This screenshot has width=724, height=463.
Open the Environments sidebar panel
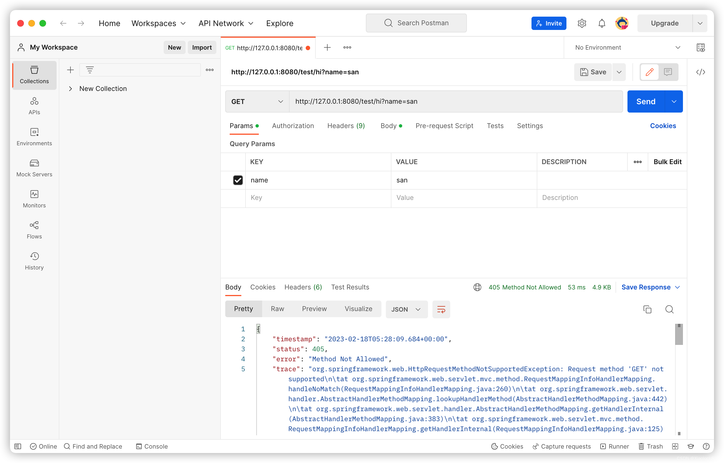tap(34, 137)
